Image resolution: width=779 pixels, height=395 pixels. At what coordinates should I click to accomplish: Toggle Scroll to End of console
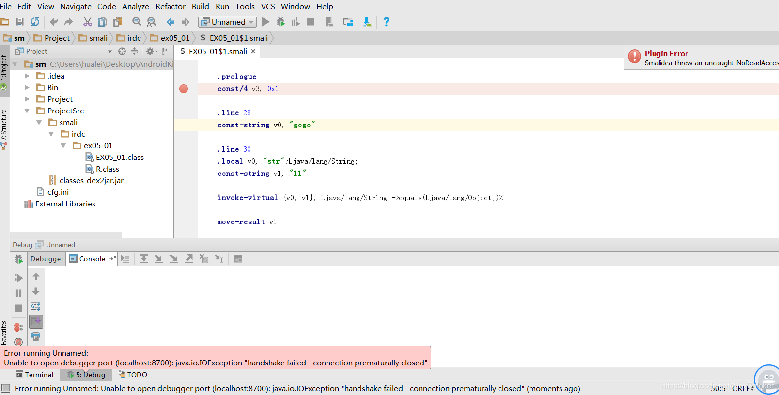(36, 321)
